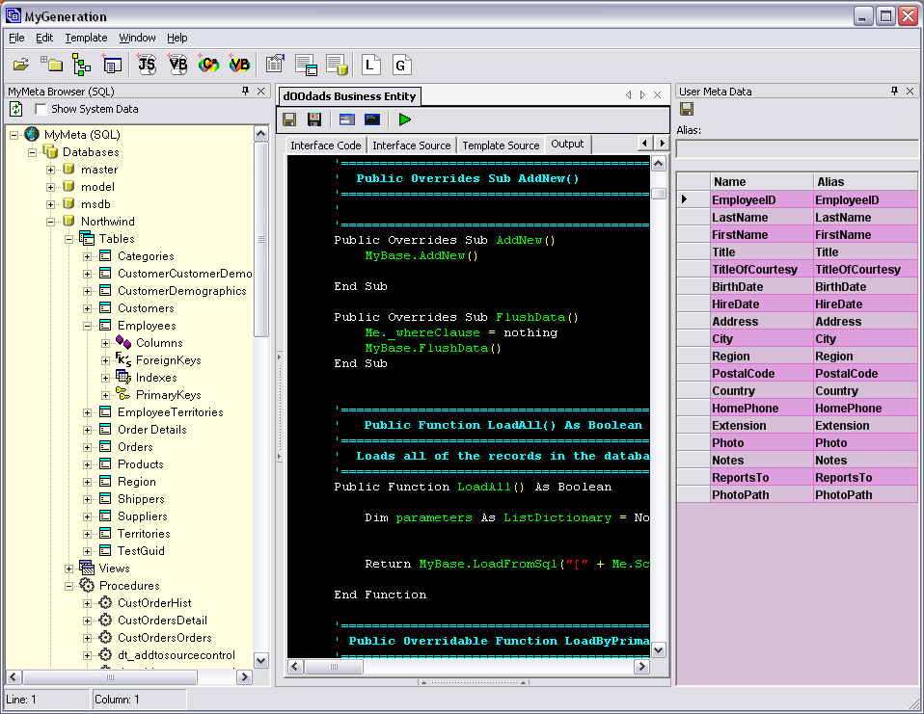
Task: Click the new VBScript template icon
Action: point(177,65)
